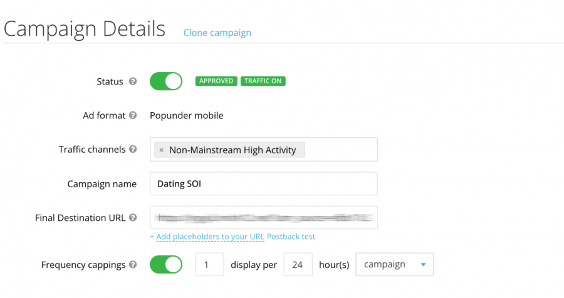Focus the Campaign name field Dating SOI

(x=264, y=183)
